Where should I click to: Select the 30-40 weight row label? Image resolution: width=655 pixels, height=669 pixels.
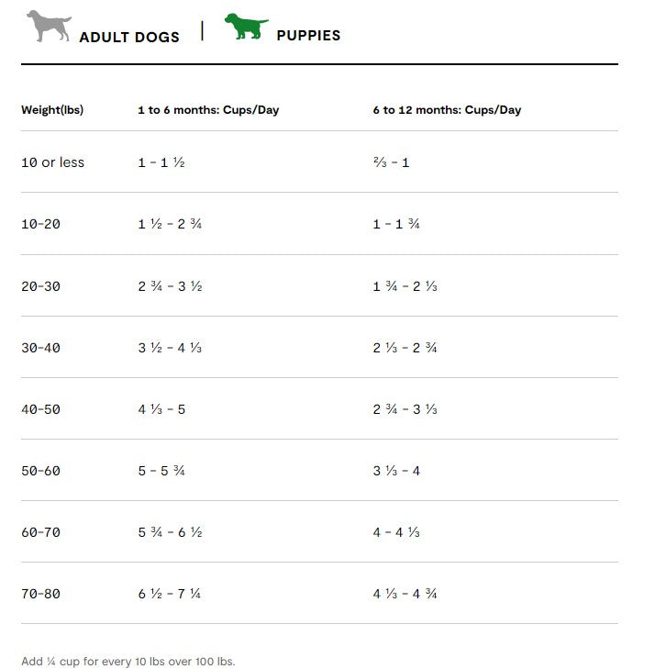click(x=40, y=348)
